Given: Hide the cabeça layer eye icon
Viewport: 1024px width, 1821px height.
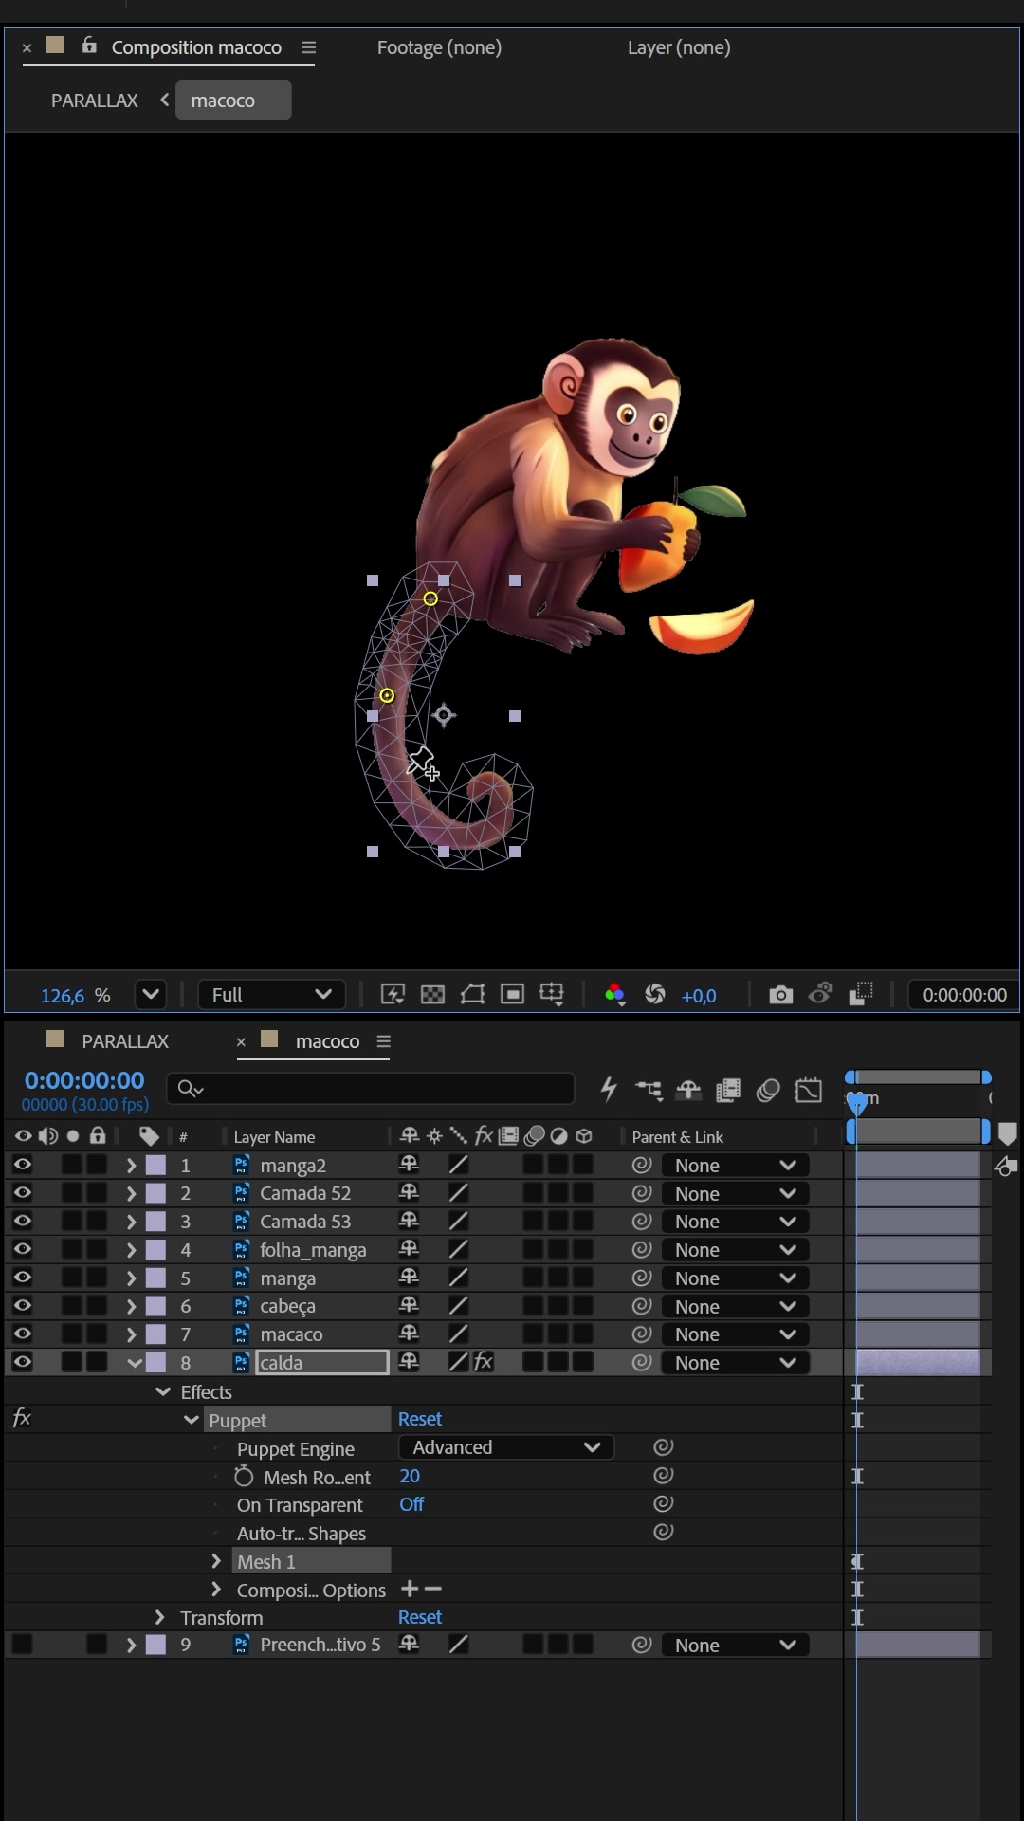Looking at the screenshot, I should click(x=23, y=1306).
